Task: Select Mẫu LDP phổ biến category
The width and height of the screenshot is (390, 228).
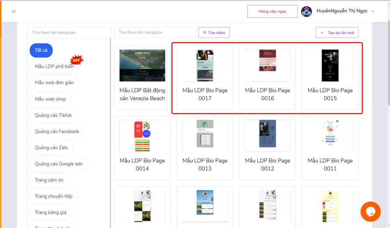Action: coord(54,66)
